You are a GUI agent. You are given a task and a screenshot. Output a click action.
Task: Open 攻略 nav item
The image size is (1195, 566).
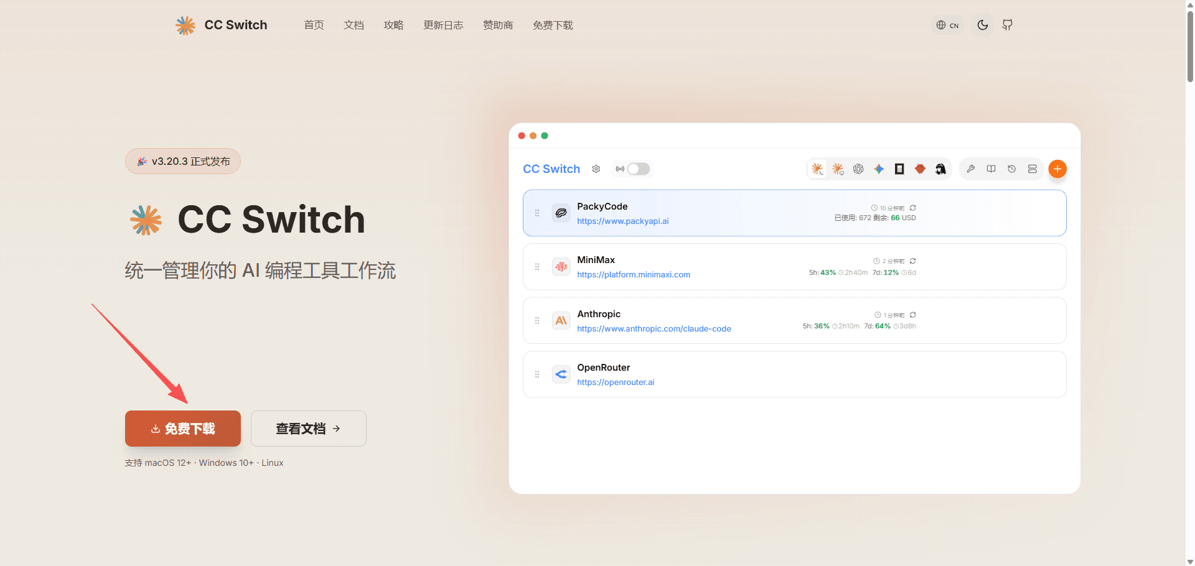(x=393, y=25)
